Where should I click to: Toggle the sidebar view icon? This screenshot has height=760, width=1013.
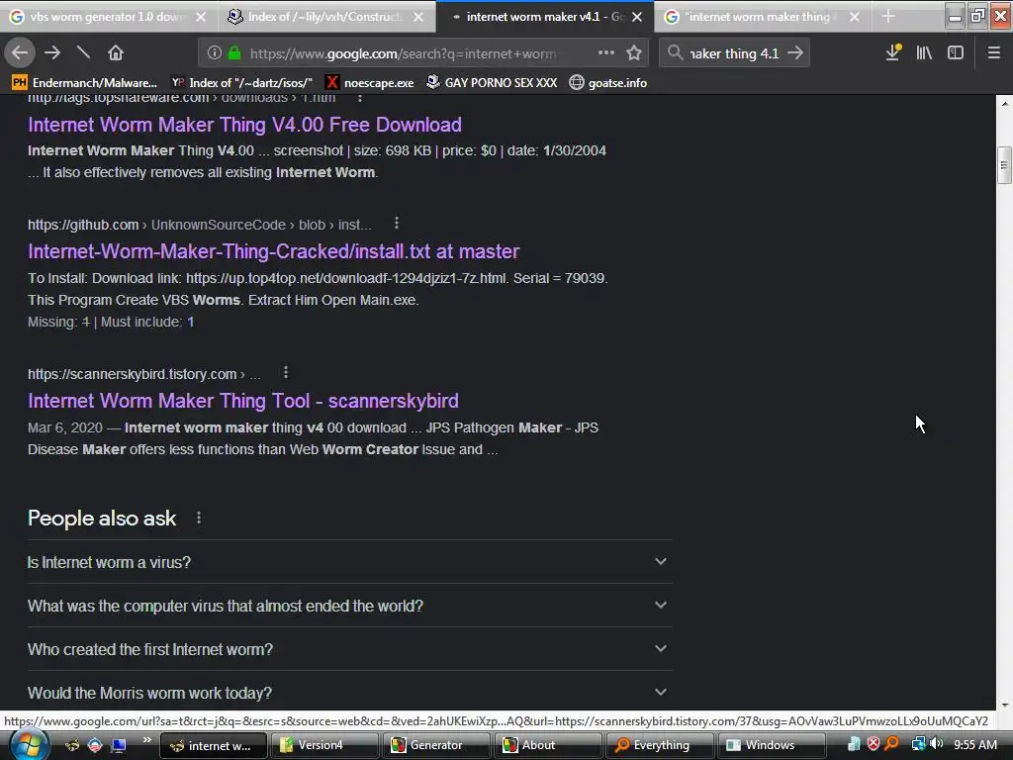(x=956, y=53)
